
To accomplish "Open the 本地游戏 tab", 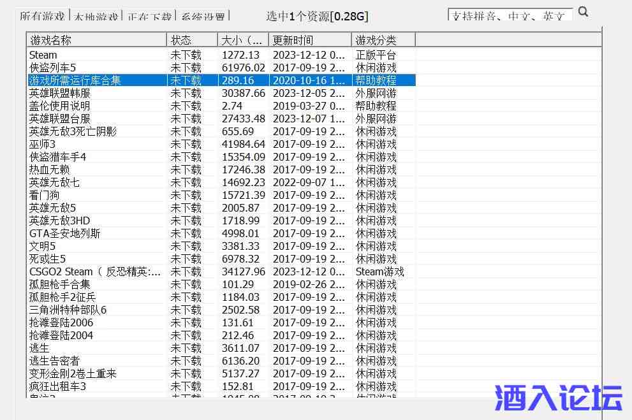I will pos(96,16).
